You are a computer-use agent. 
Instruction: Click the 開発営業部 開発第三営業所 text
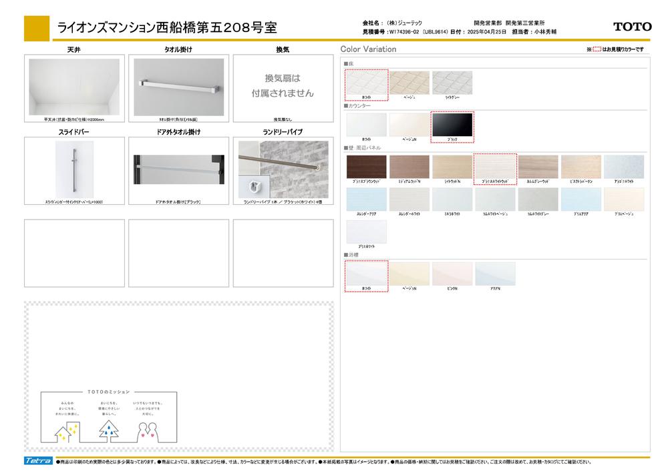509,23
